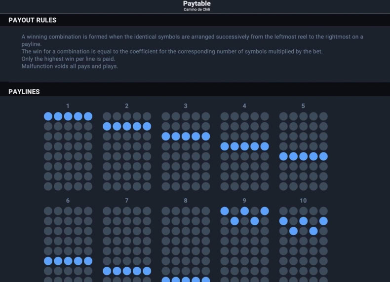Select the payline 4 pattern grid

244,151
